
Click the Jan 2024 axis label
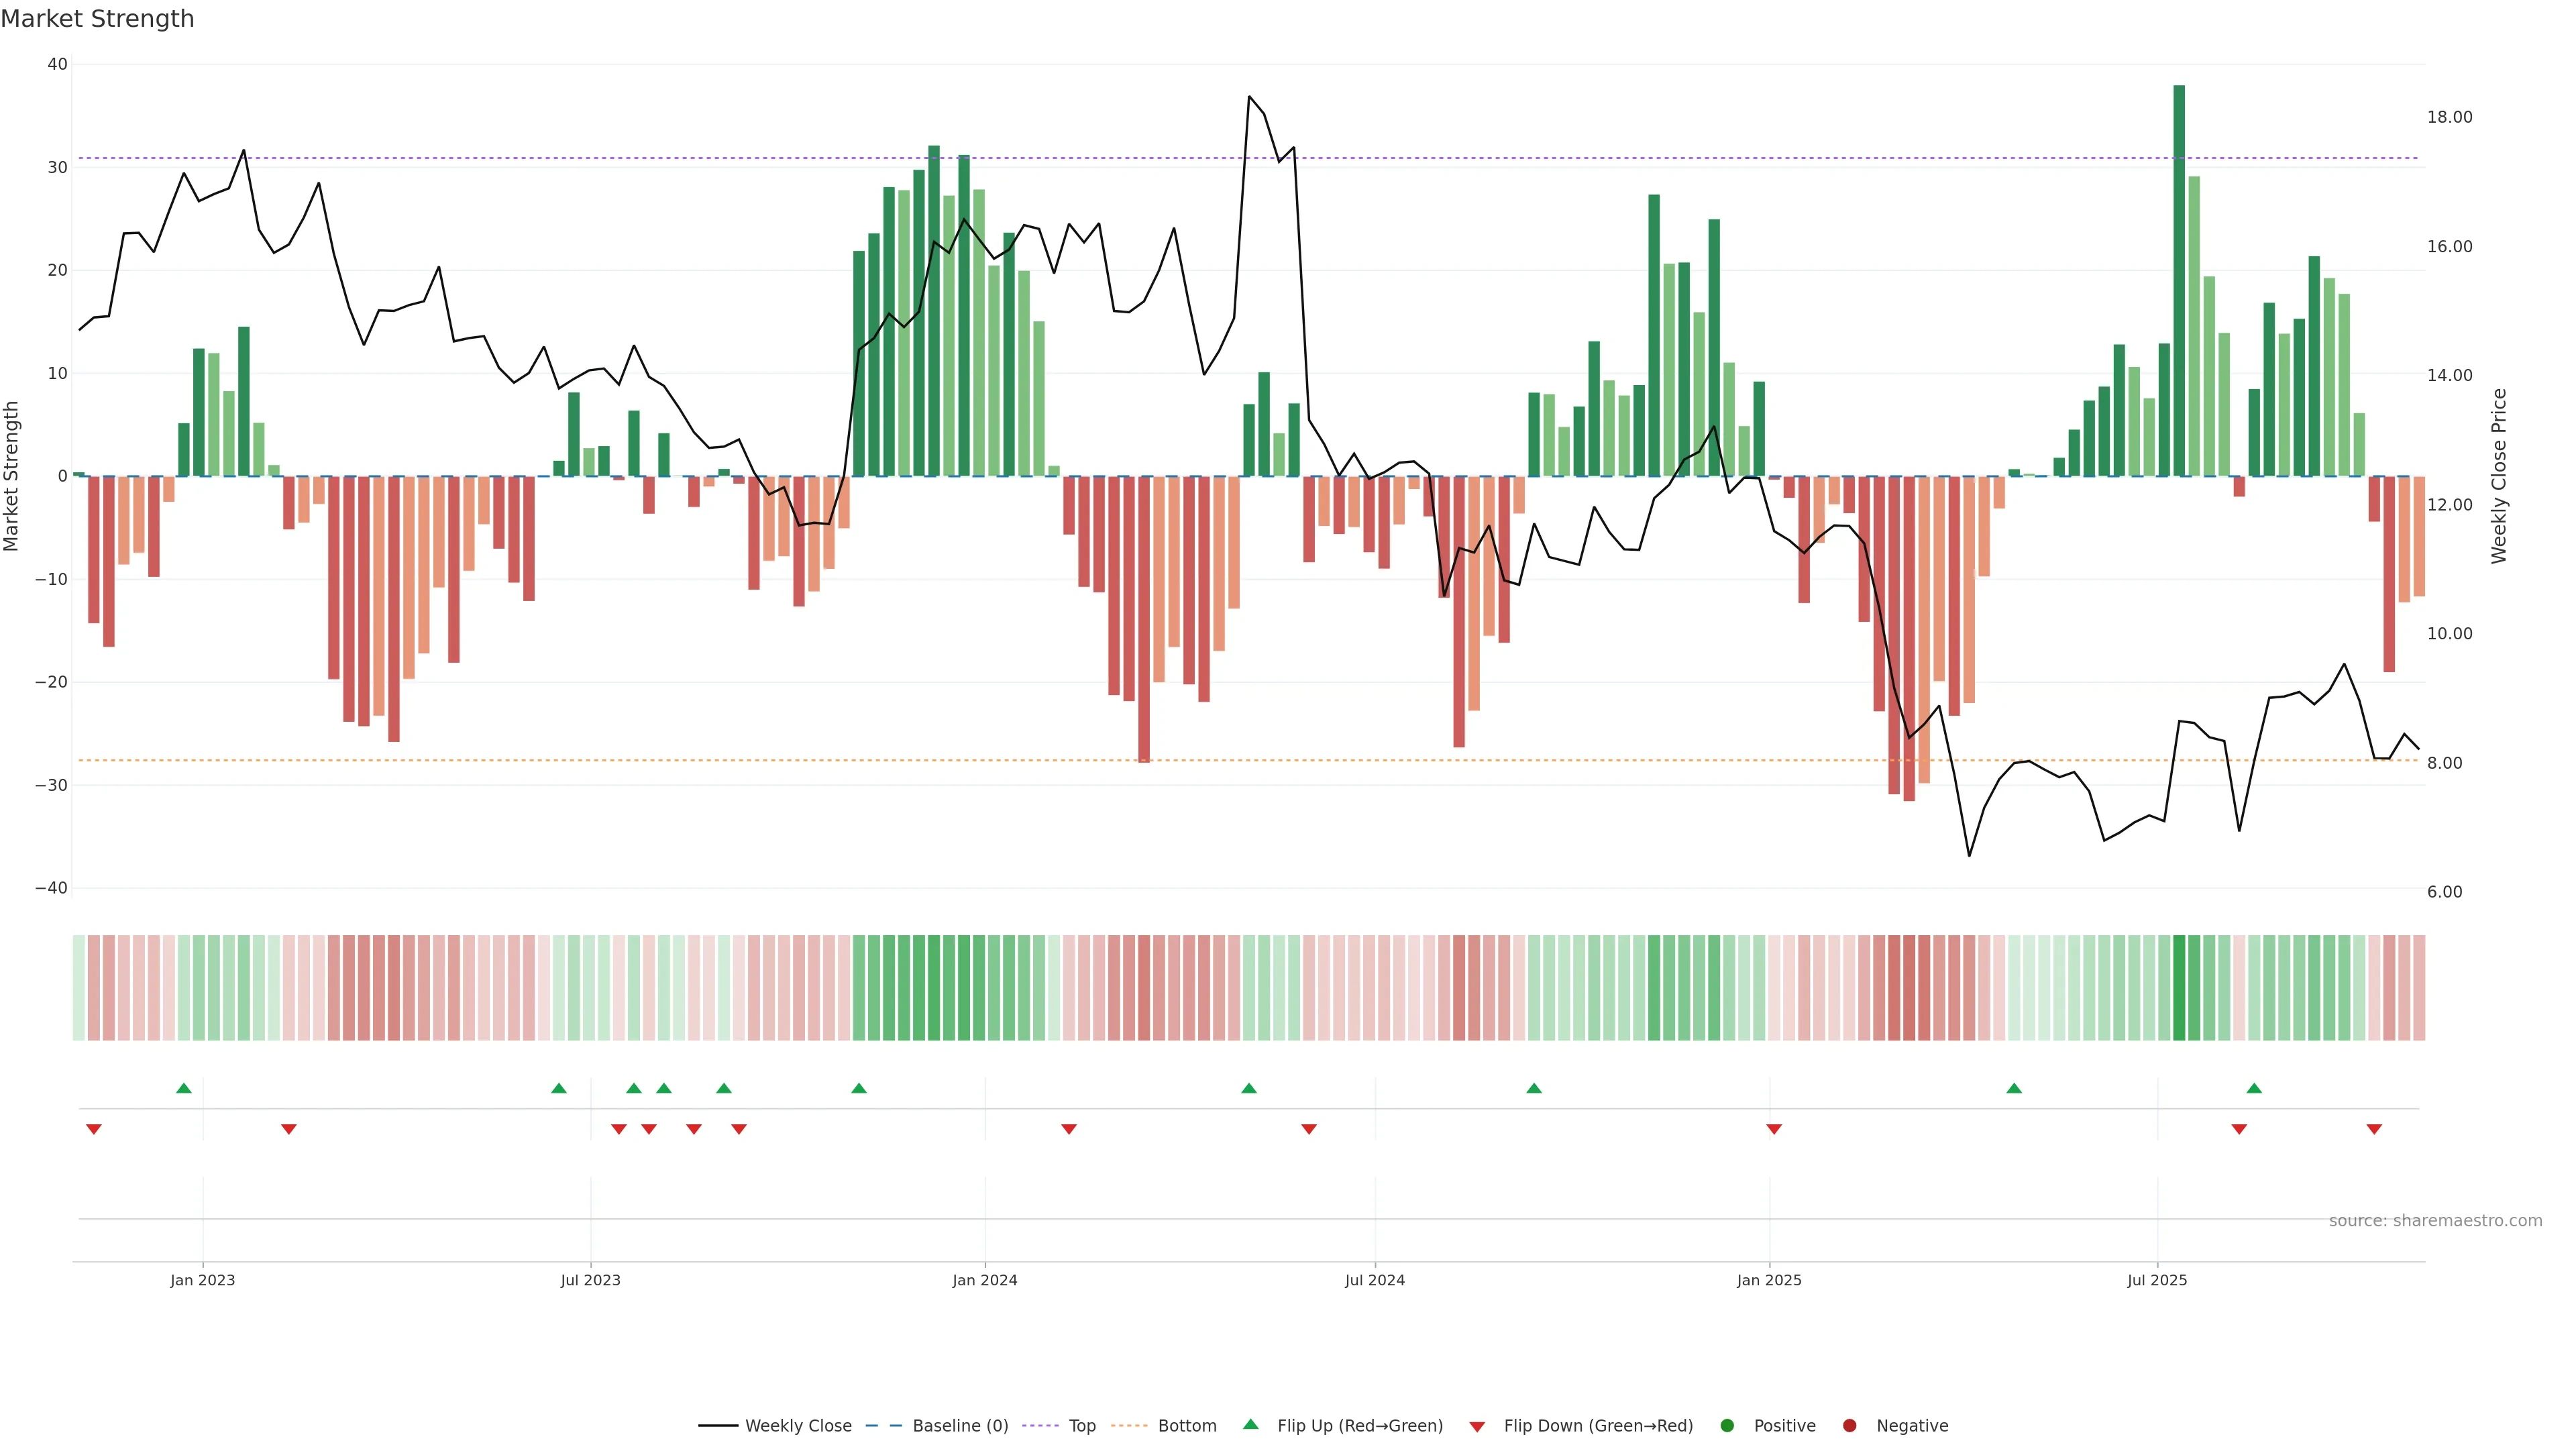(984, 1280)
